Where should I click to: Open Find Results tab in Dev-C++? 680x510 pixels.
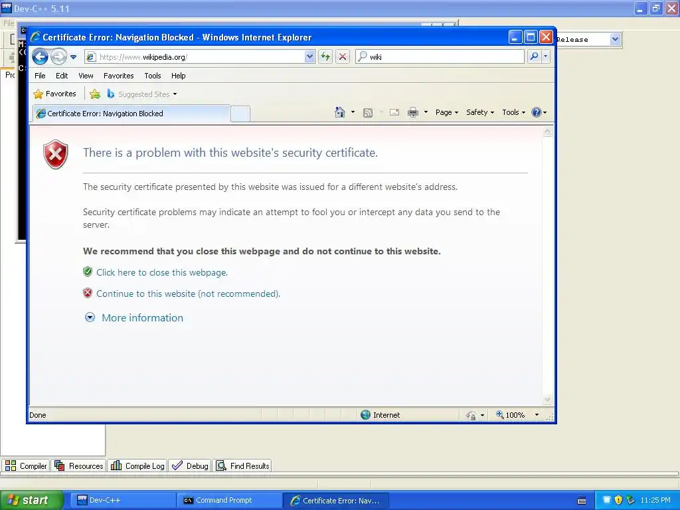pos(243,466)
